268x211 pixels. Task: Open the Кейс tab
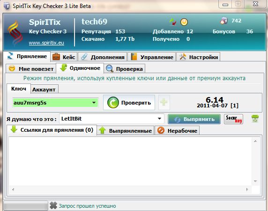point(64,57)
